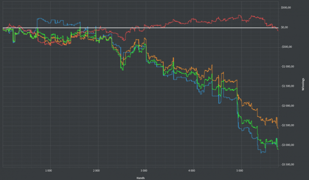Select the 4 000 hands tick label
The height and width of the screenshot is (180, 309).
(x=192, y=171)
